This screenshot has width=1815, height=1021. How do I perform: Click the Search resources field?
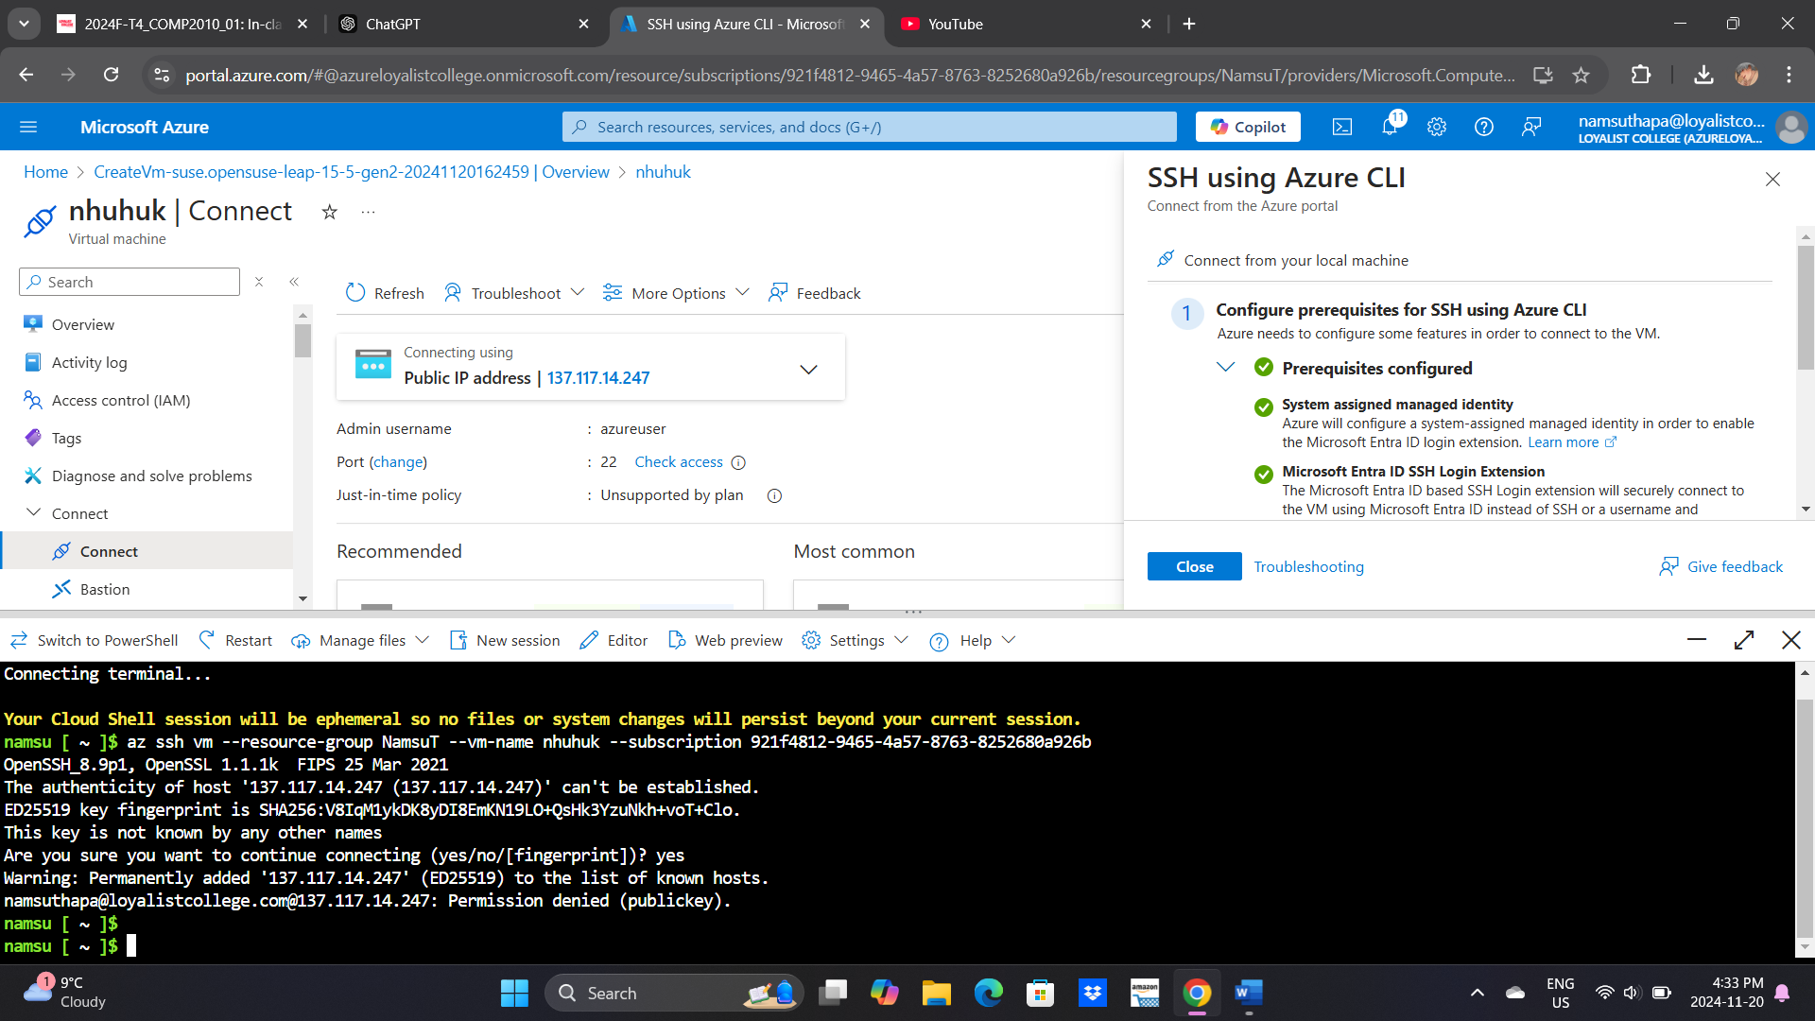pos(869,126)
